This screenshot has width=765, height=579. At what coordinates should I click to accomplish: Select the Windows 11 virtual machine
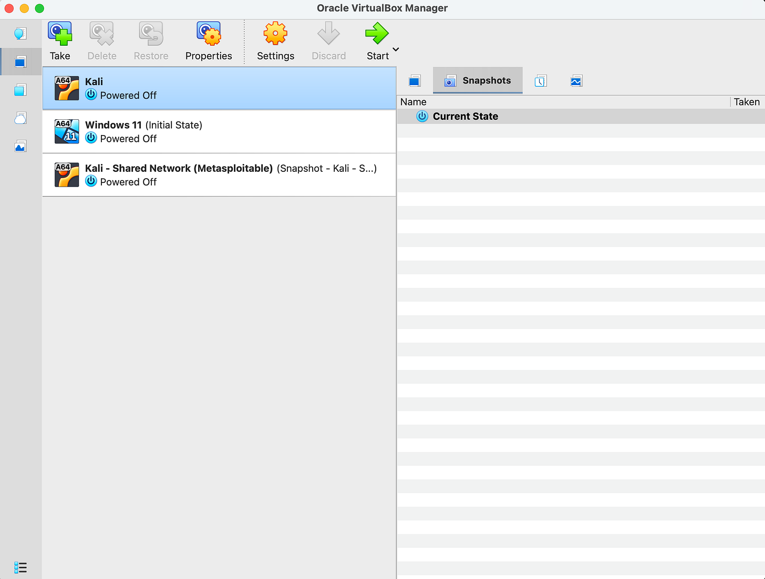[219, 131]
